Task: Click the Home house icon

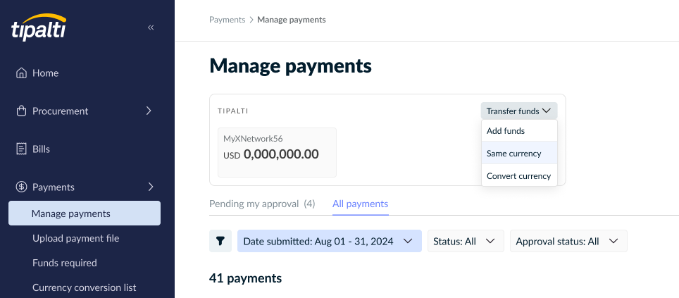Action: pos(21,73)
